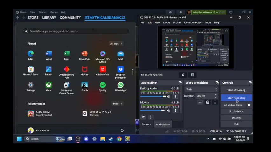271x152 pixels.
Task: Open pinned apps page dots
Action: [133, 72]
